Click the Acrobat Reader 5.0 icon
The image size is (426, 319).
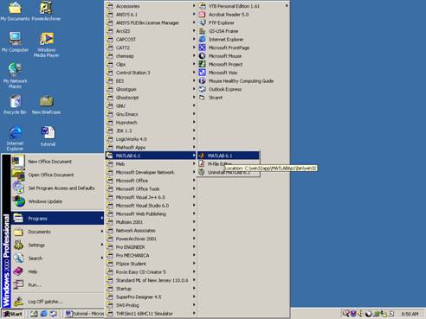point(203,15)
